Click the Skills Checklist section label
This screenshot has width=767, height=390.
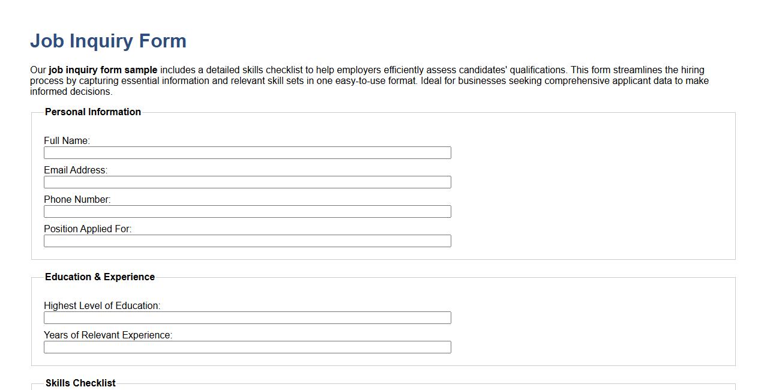80,382
